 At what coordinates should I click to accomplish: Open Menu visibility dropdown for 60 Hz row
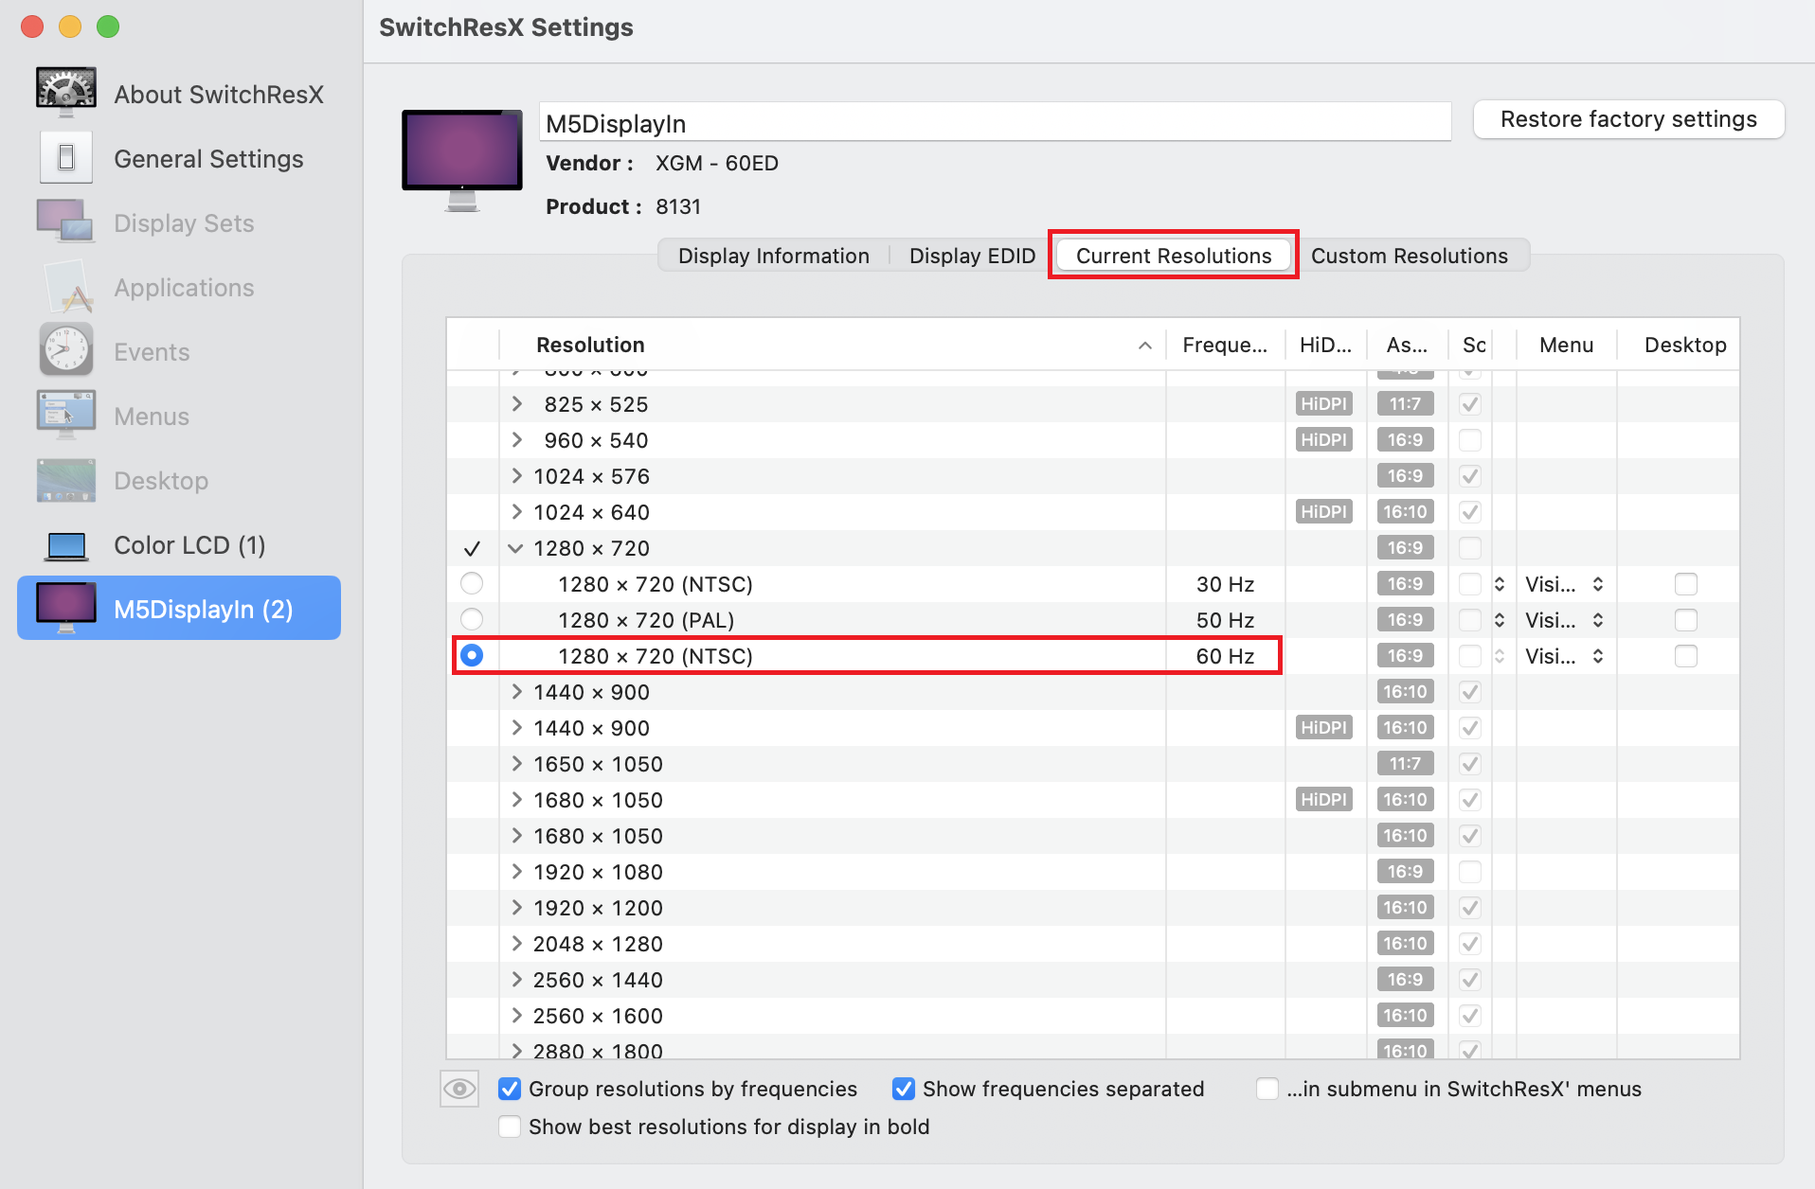(1565, 656)
